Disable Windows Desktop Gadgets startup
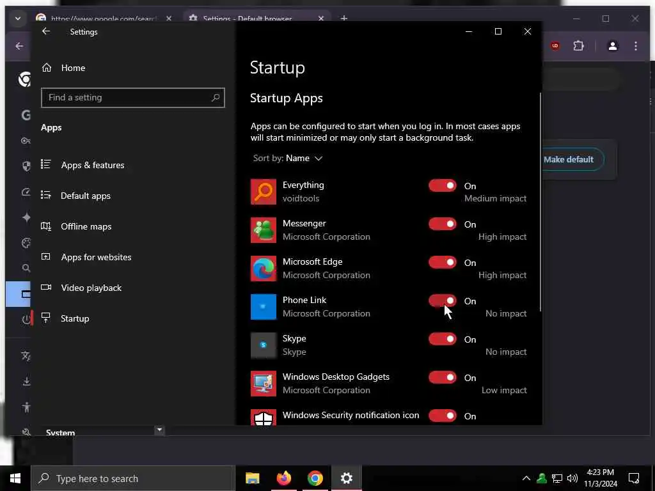The height and width of the screenshot is (491, 655). pos(443,378)
